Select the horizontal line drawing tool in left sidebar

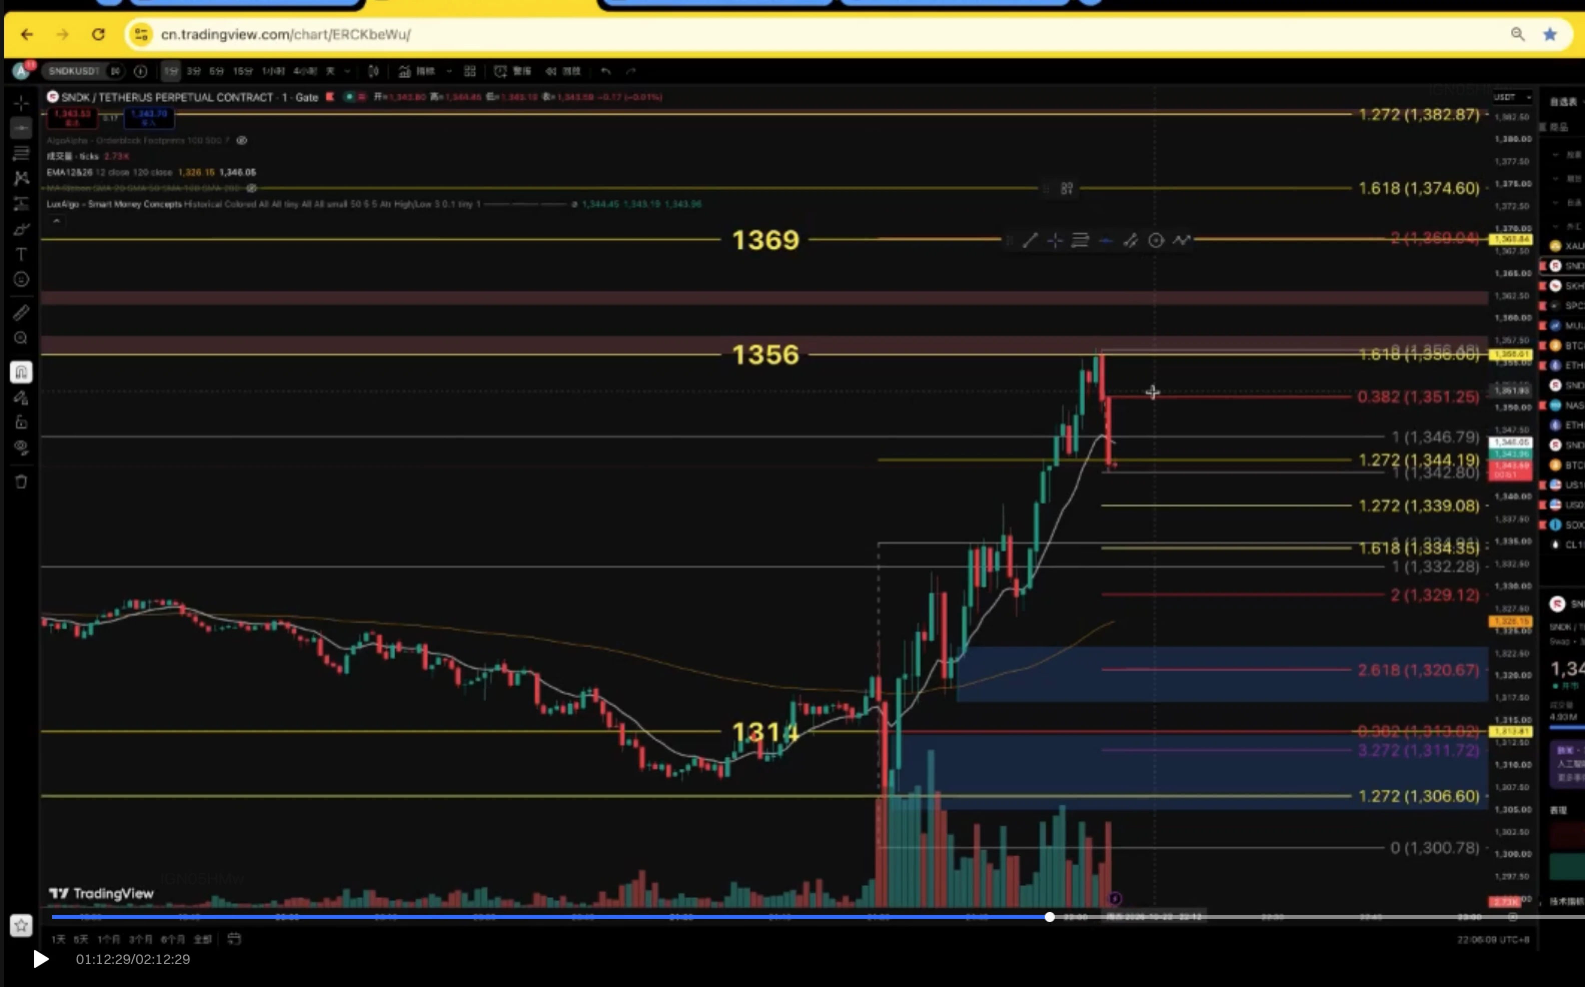point(21,129)
